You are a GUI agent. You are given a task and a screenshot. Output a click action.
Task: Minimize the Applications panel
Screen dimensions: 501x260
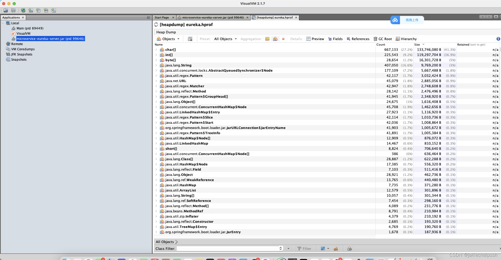click(148, 17)
